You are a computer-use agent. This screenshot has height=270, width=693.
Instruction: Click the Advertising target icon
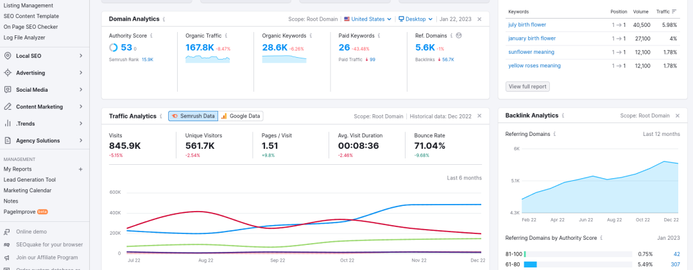(x=8, y=73)
